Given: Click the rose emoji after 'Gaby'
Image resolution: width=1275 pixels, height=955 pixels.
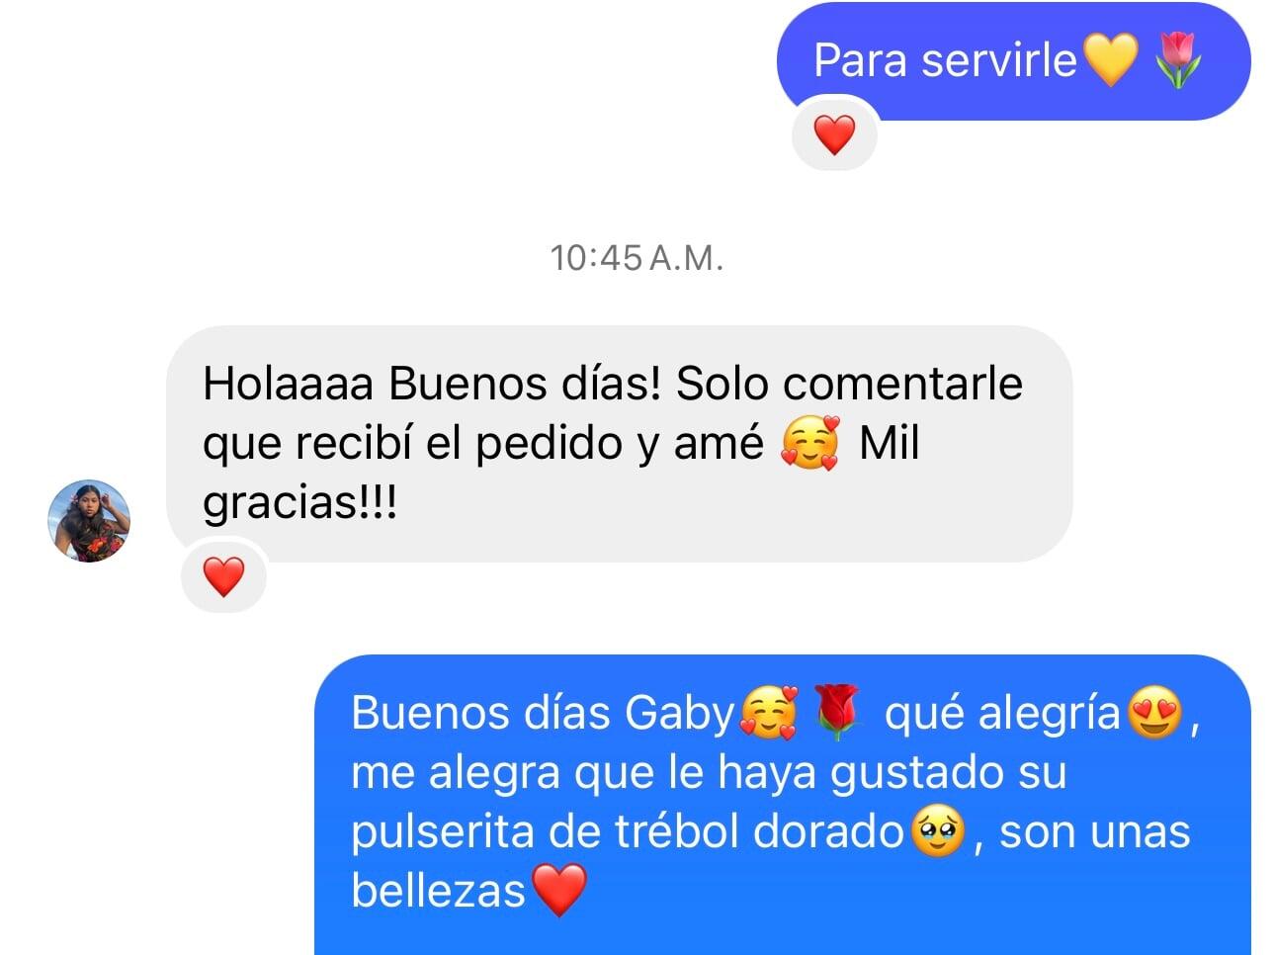Looking at the screenshot, I should click(837, 713).
